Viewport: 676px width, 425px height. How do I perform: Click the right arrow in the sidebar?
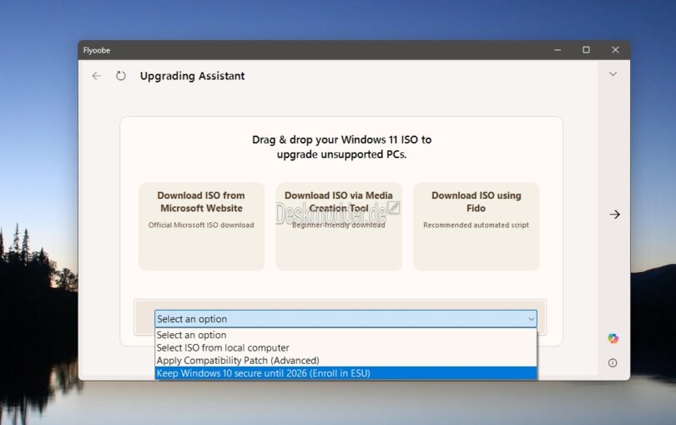[x=614, y=215]
